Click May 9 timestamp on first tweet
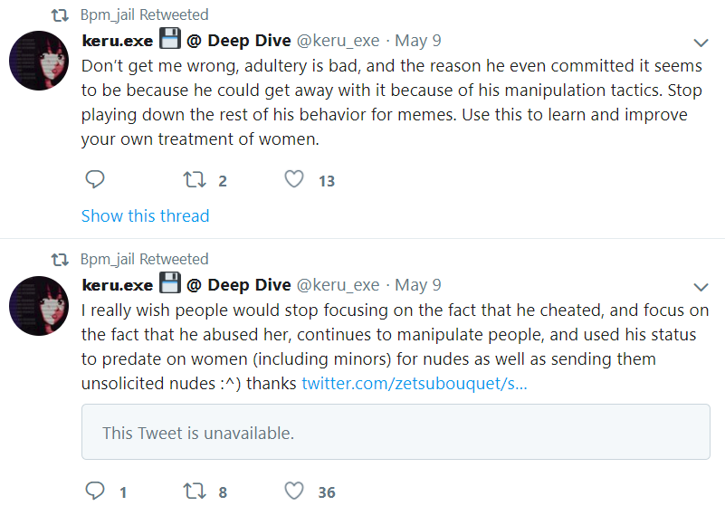Viewport: 725px width, 506px height. [x=418, y=41]
